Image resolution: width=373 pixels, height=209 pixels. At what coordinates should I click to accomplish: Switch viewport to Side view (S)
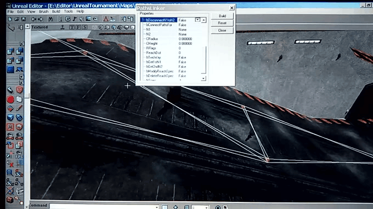click(84, 27)
